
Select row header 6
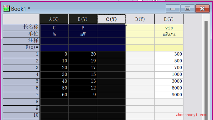click(21, 89)
